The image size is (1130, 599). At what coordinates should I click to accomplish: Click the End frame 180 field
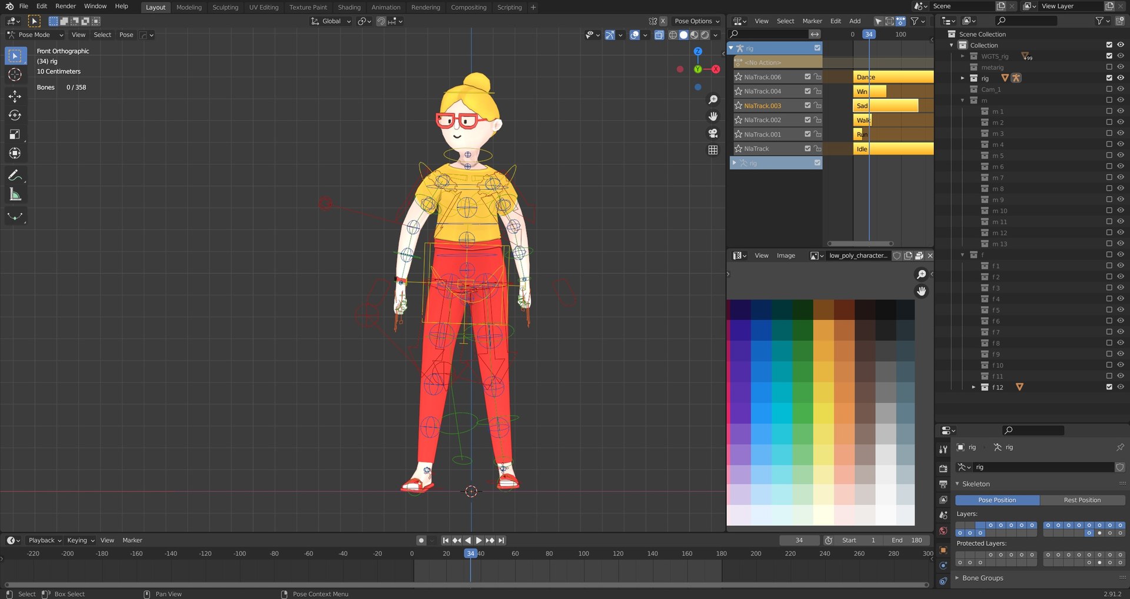[x=906, y=540]
